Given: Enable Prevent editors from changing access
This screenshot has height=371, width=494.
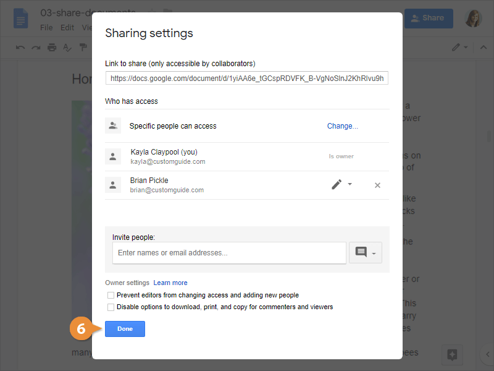Looking at the screenshot, I should pyautogui.click(x=111, y=296).
